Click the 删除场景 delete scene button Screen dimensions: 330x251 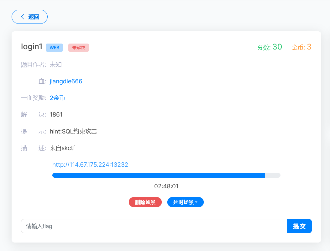[145, 202]
